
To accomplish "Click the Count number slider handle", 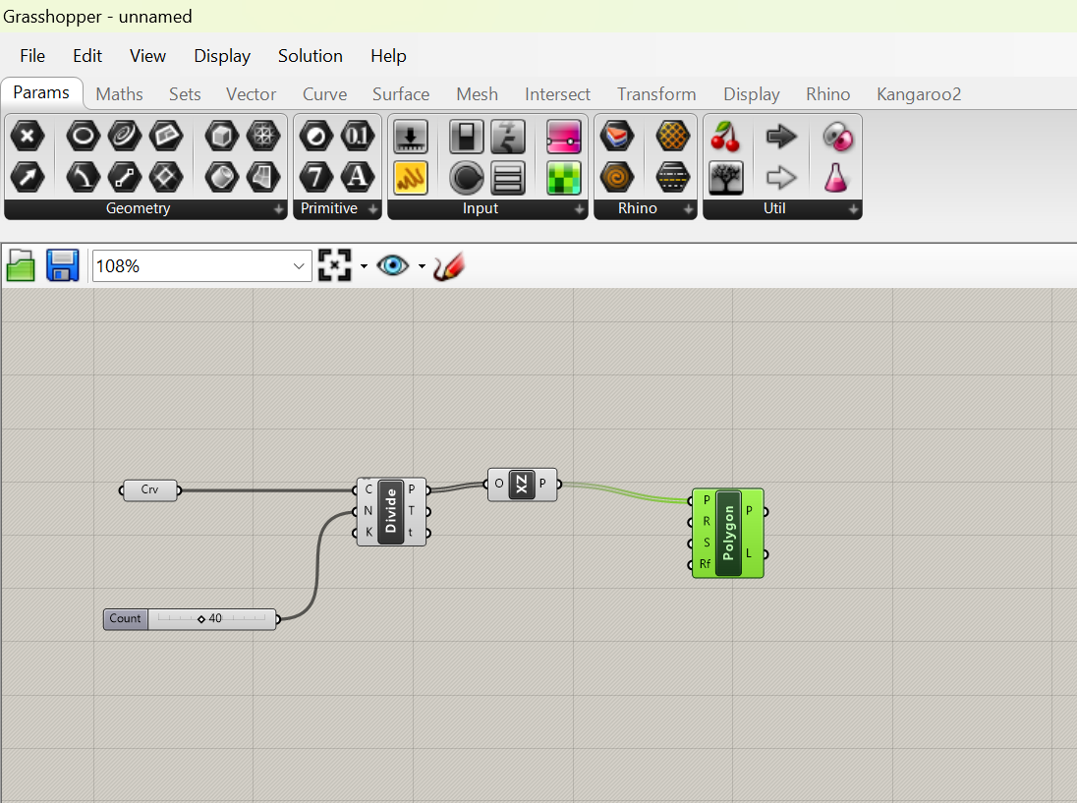I will (201, 619).
